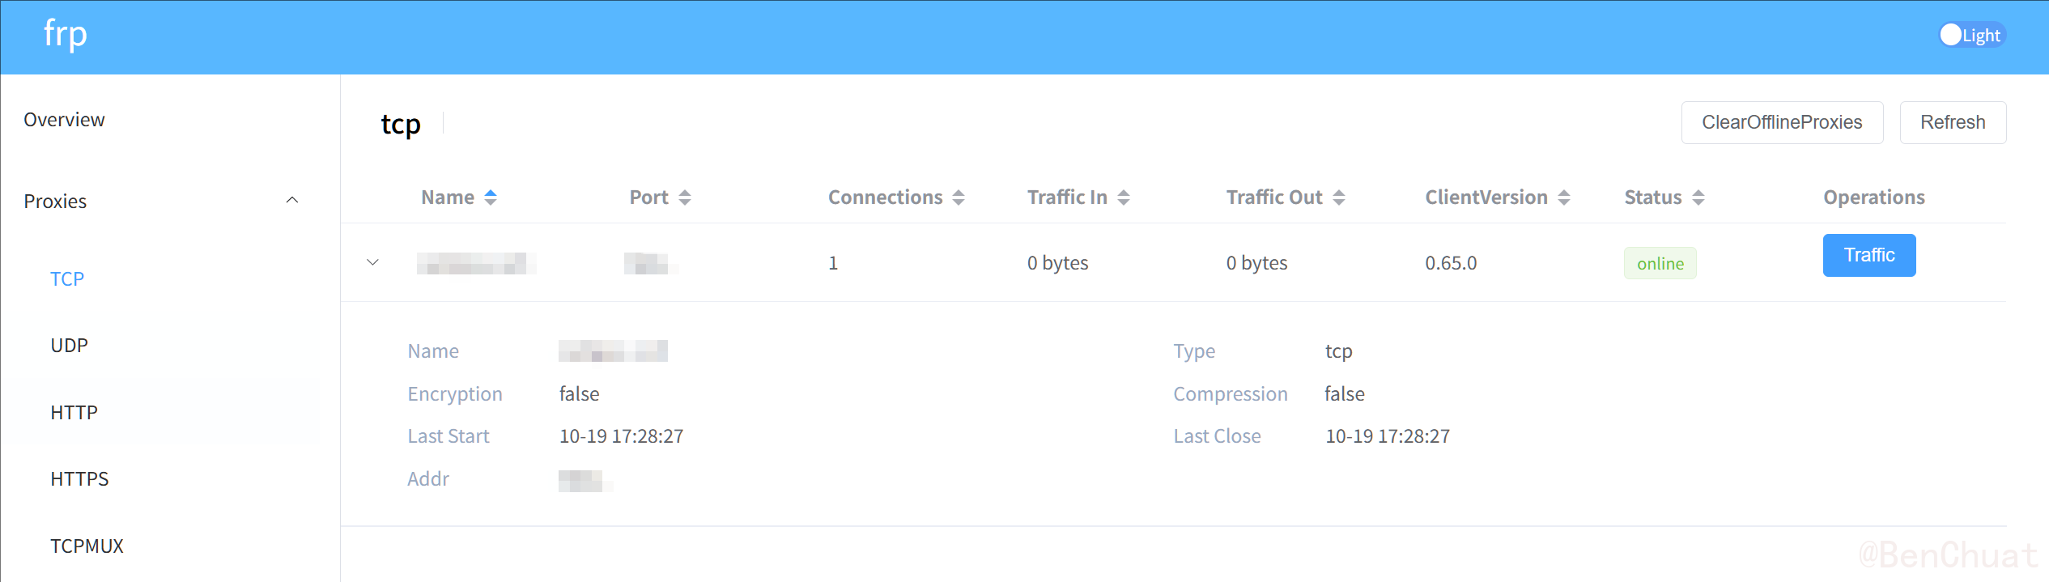Image resolution: width=2049 pixels, height=582 pixels.
Task: Go to HTTP proxies list
Action: pyautogui.click(x=74, y=413)
